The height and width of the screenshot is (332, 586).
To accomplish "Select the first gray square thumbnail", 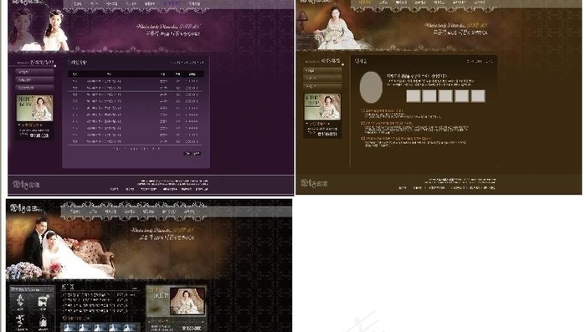I will coord(414,96).
